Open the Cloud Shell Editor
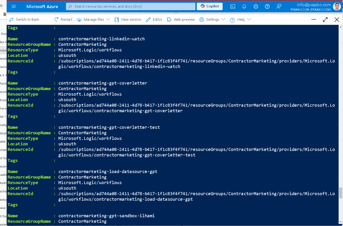The image size is (343, 226). pos(154,19)
